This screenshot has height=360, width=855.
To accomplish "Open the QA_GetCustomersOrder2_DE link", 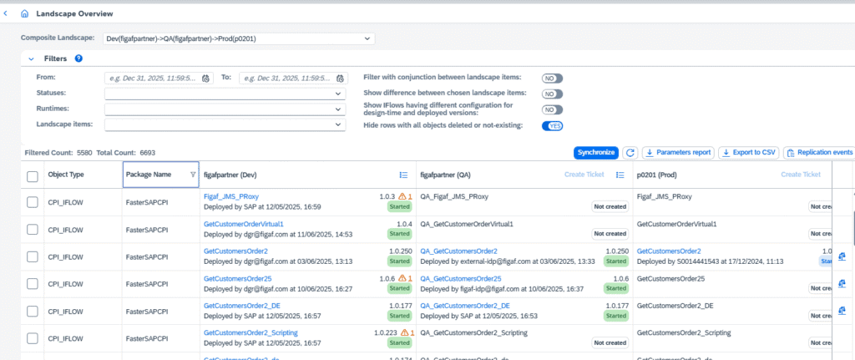I will click(465, 306).
